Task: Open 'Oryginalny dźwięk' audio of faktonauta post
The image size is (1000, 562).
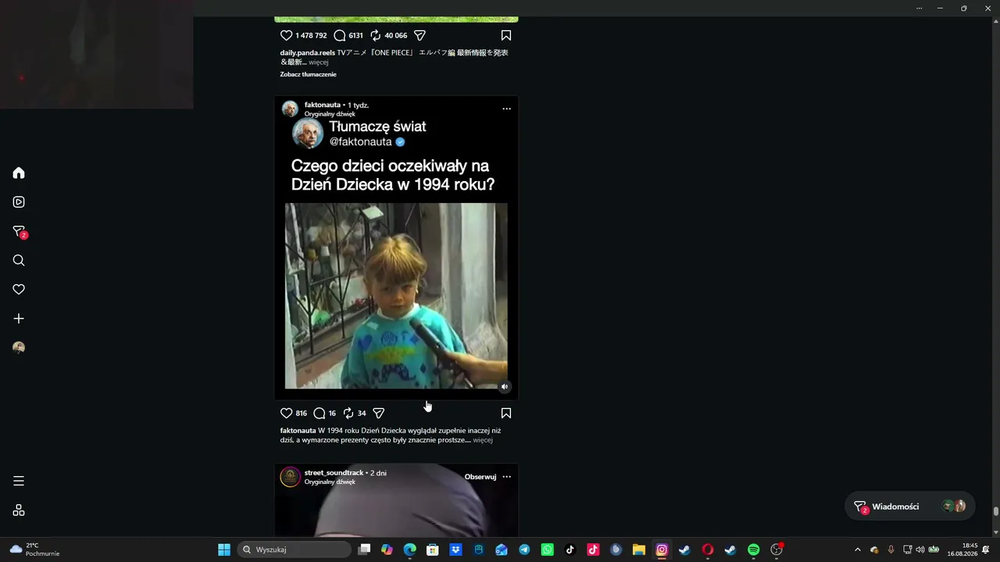Action: [x=330, y=114]
